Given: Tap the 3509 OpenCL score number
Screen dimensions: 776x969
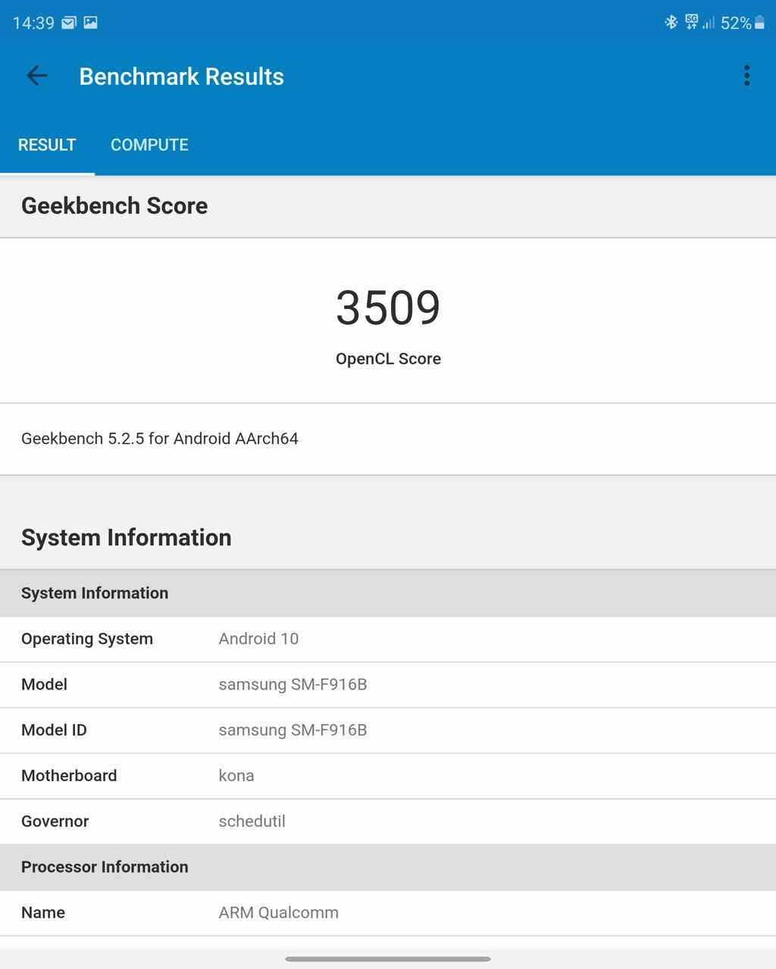Looking at the screenshot, I should [x=388, y=308].
